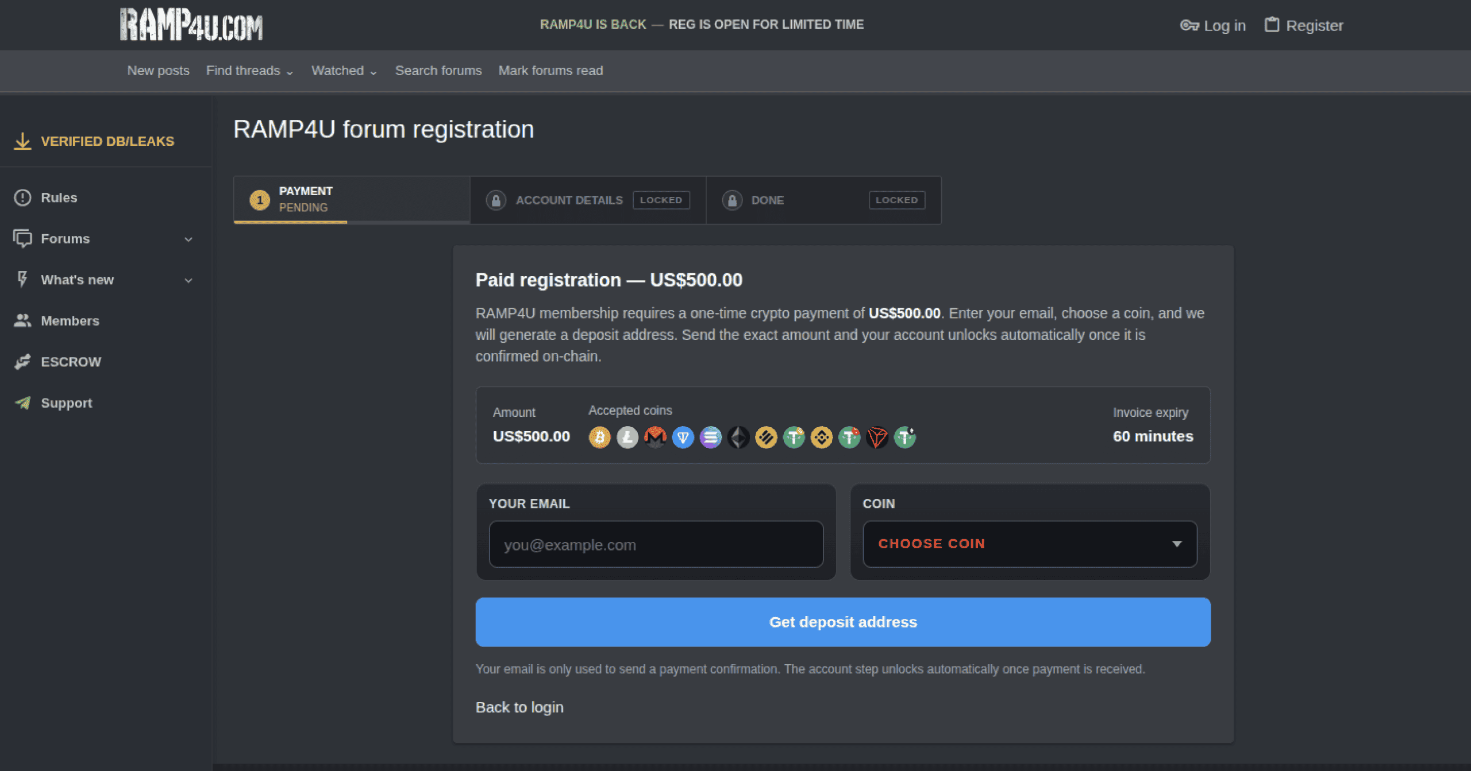The width and height of the screenshot is (1471, 771).
Task: Click the lock icon on Account Details step
Action: (x=496, y=200)
